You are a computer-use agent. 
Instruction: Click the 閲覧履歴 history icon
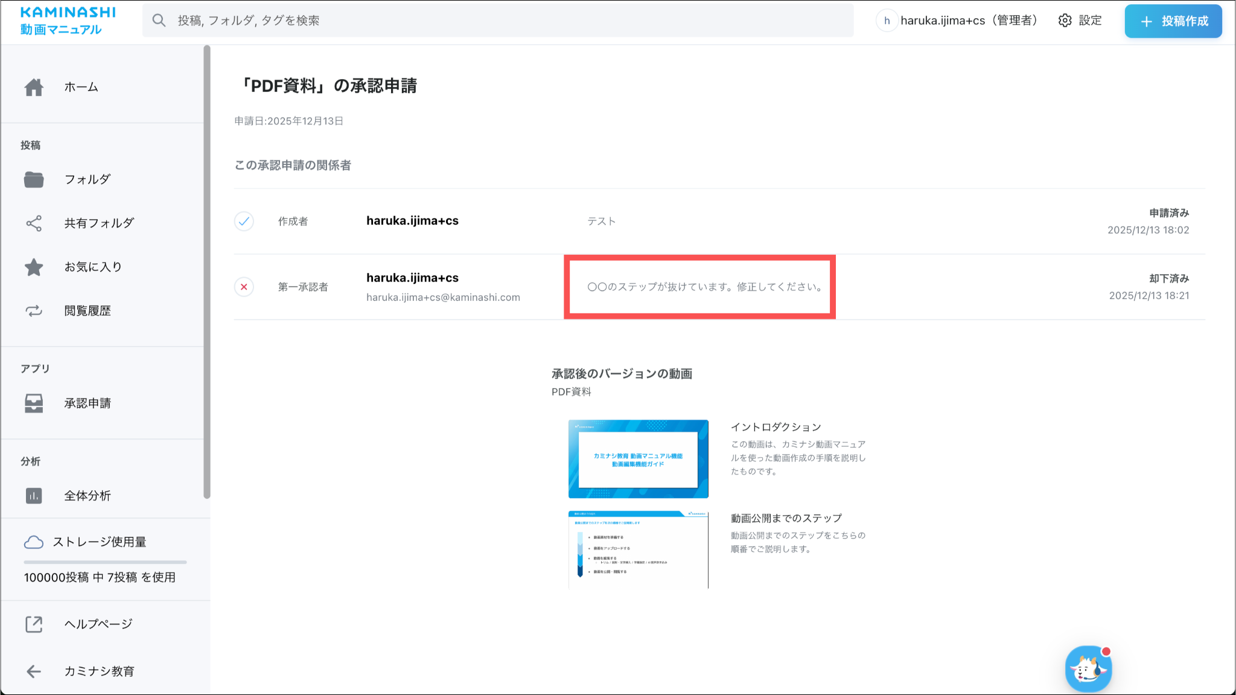tap(34, 311)
